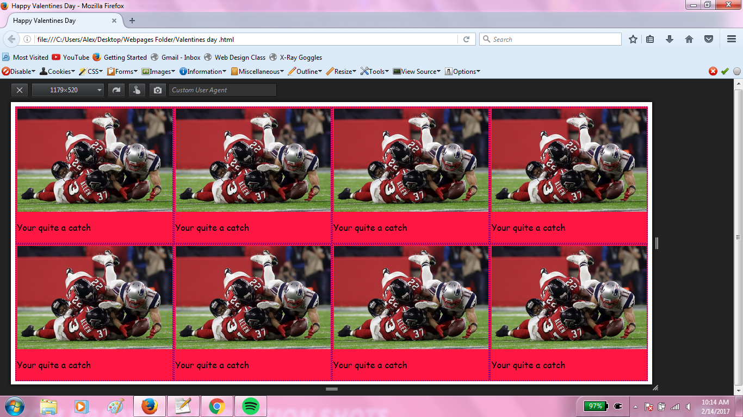Show hidden system tray icons
Screen dimensions: 743x417
point(635,407)
